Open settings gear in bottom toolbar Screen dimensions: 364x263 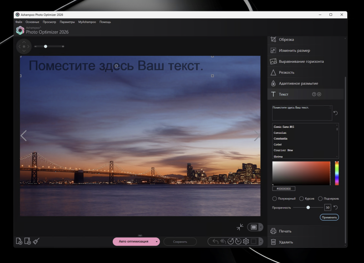pos(246,242)
